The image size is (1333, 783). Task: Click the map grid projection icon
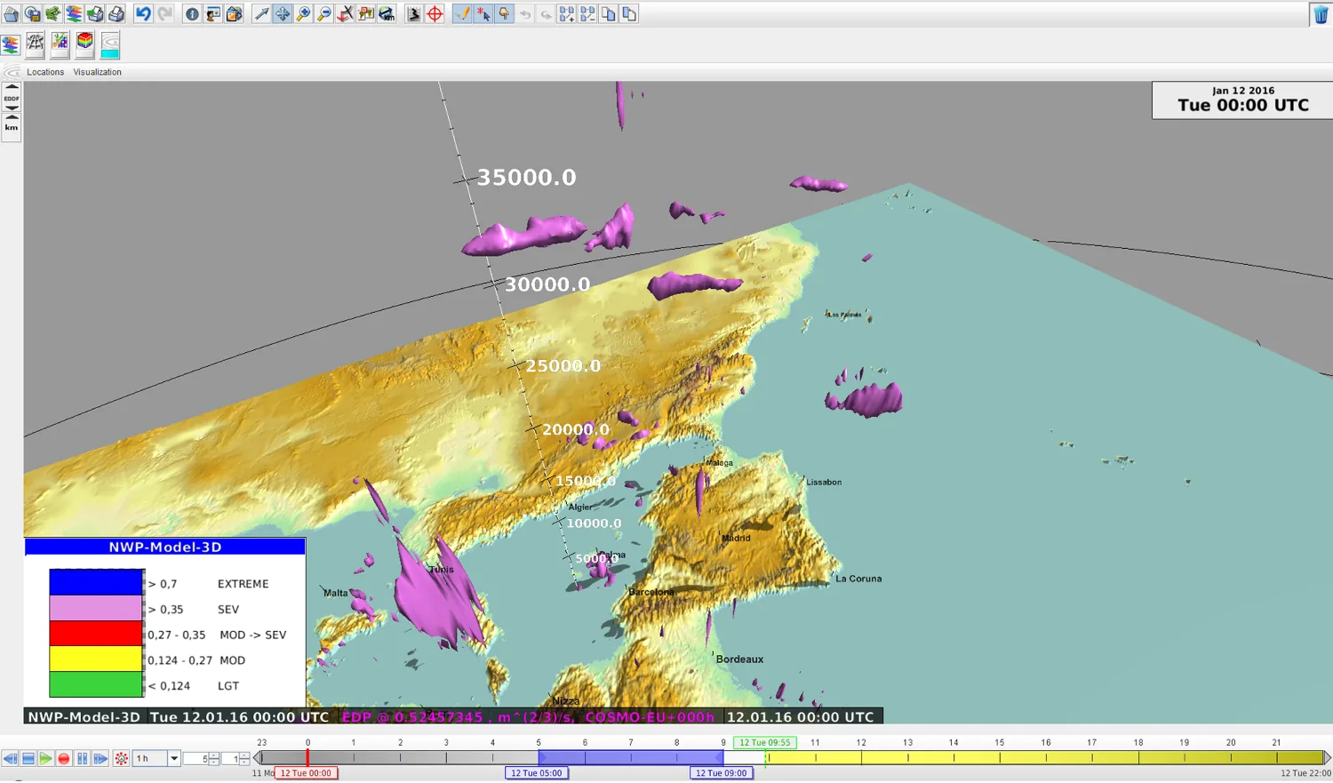pyautogui.click(x=35, y=44)
